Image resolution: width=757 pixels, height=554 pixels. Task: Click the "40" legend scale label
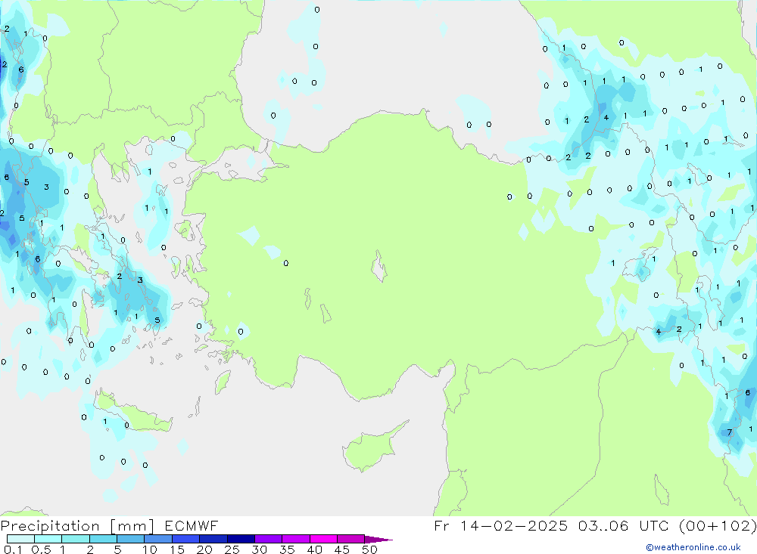click(x=315, y=549)
